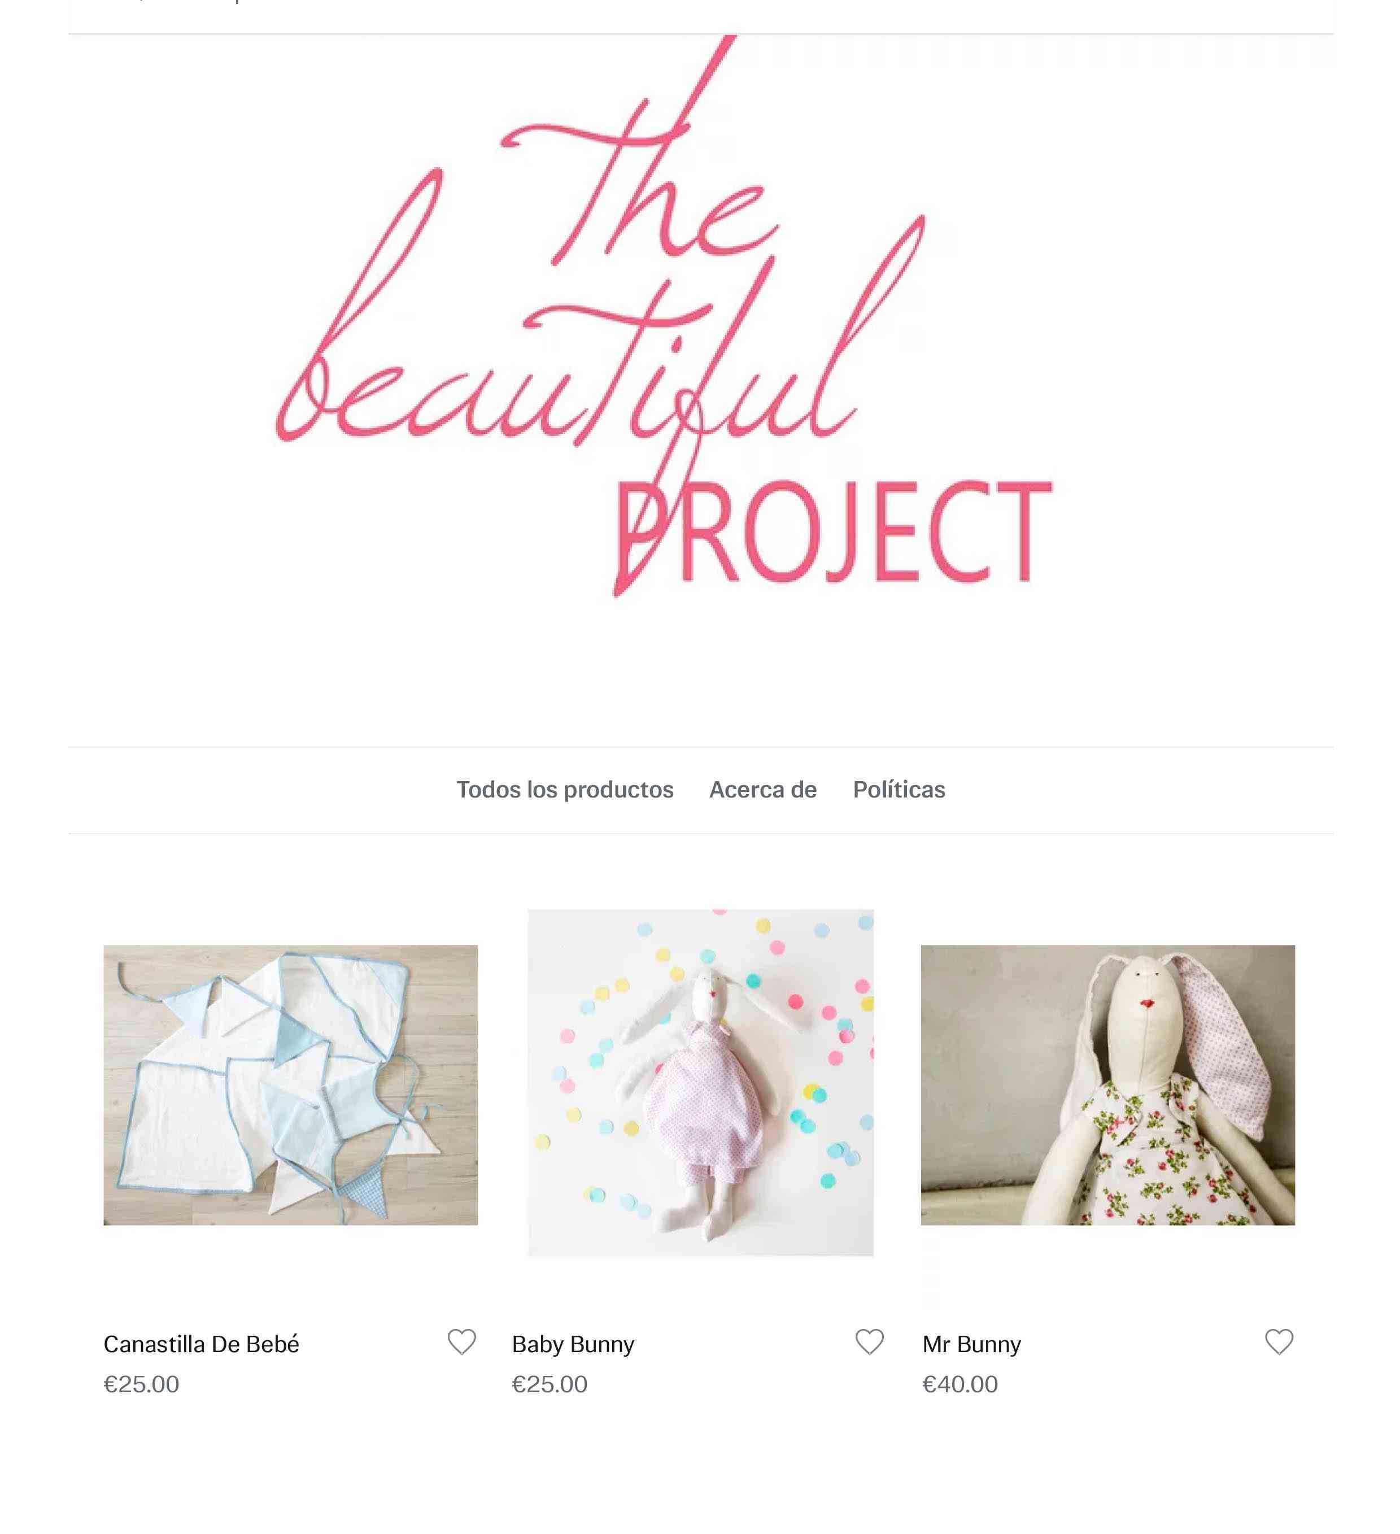Click the €40.00 price of Mr Bunny
Viewport: 1400px width, 1534px height.
(959, 1384)
